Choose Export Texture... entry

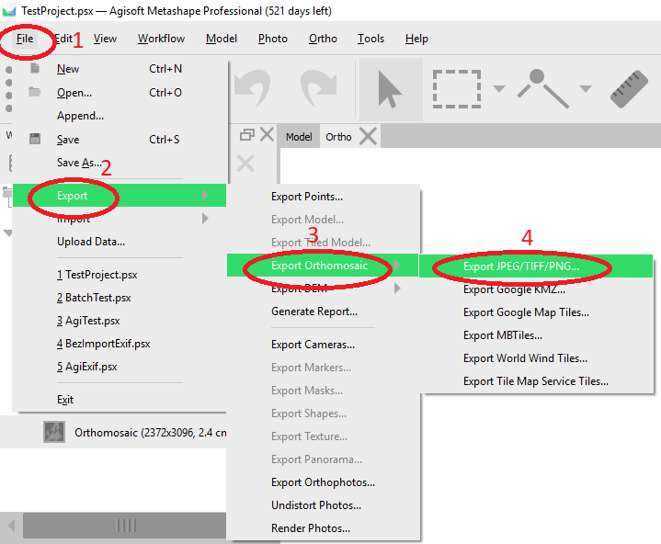[x=324, y=436]
